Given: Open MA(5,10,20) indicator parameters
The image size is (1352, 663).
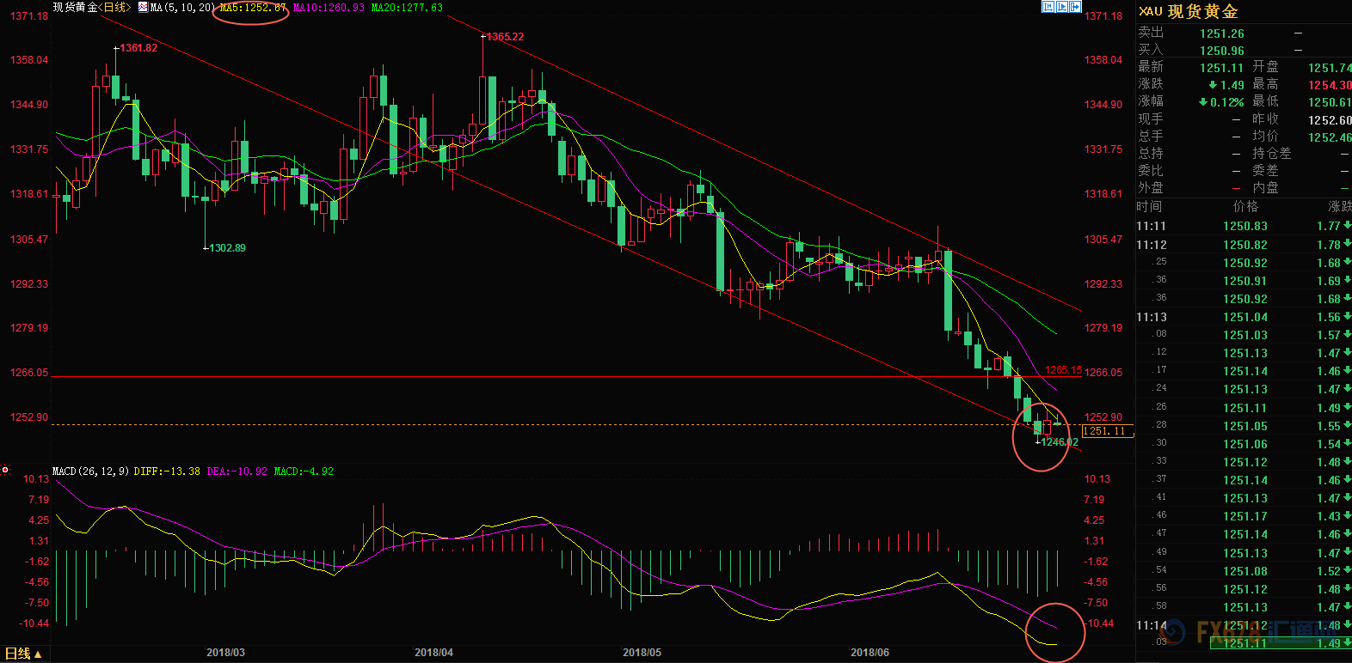Looking at the screenshot, I should (182, 8).
